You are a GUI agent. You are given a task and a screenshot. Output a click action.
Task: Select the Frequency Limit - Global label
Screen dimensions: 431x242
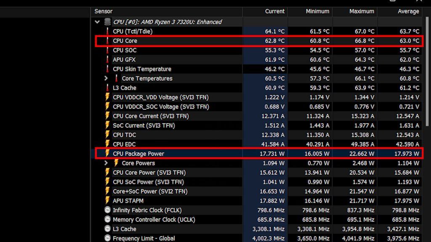[x=144, y=239]
